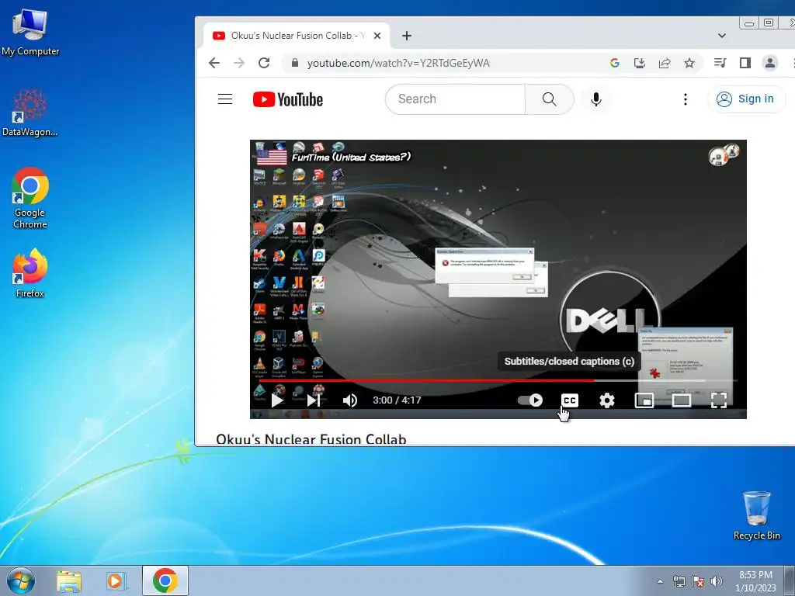Install YouTube app icon in address bar
This screenshot has height=596, width=795.
pos(640,63)
